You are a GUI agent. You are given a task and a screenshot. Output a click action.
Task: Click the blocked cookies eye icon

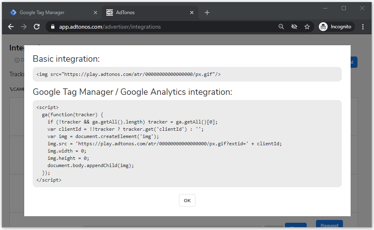tap(294, 27)
